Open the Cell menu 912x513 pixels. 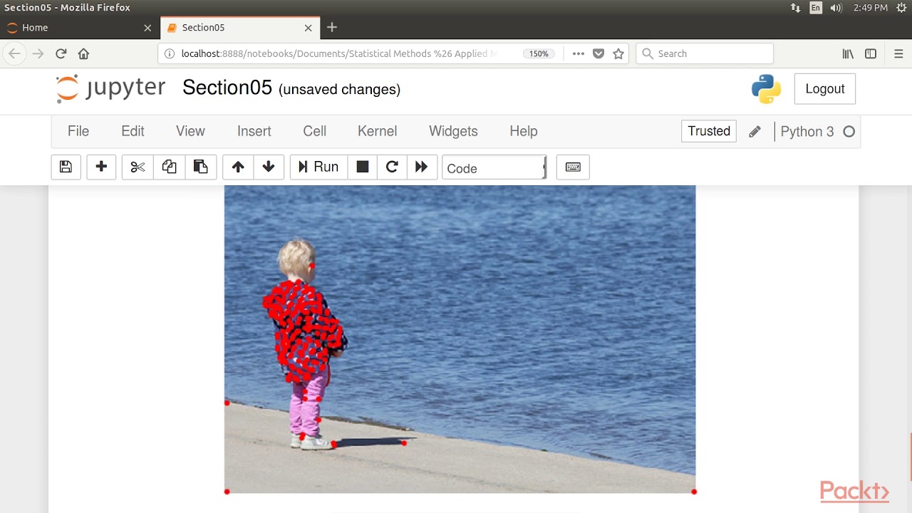[315, 131]
